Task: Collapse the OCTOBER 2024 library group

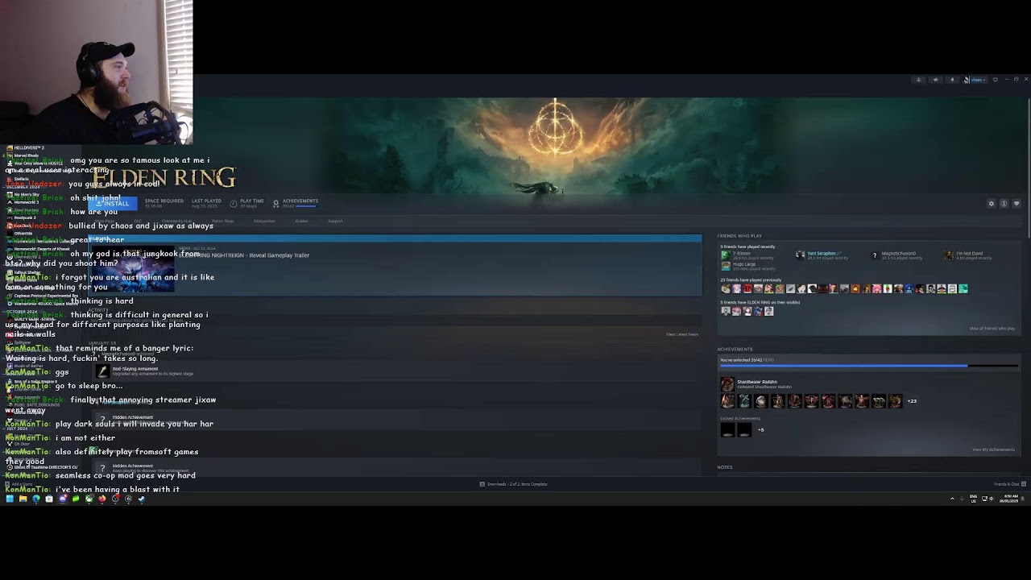Action: (20, 311)
